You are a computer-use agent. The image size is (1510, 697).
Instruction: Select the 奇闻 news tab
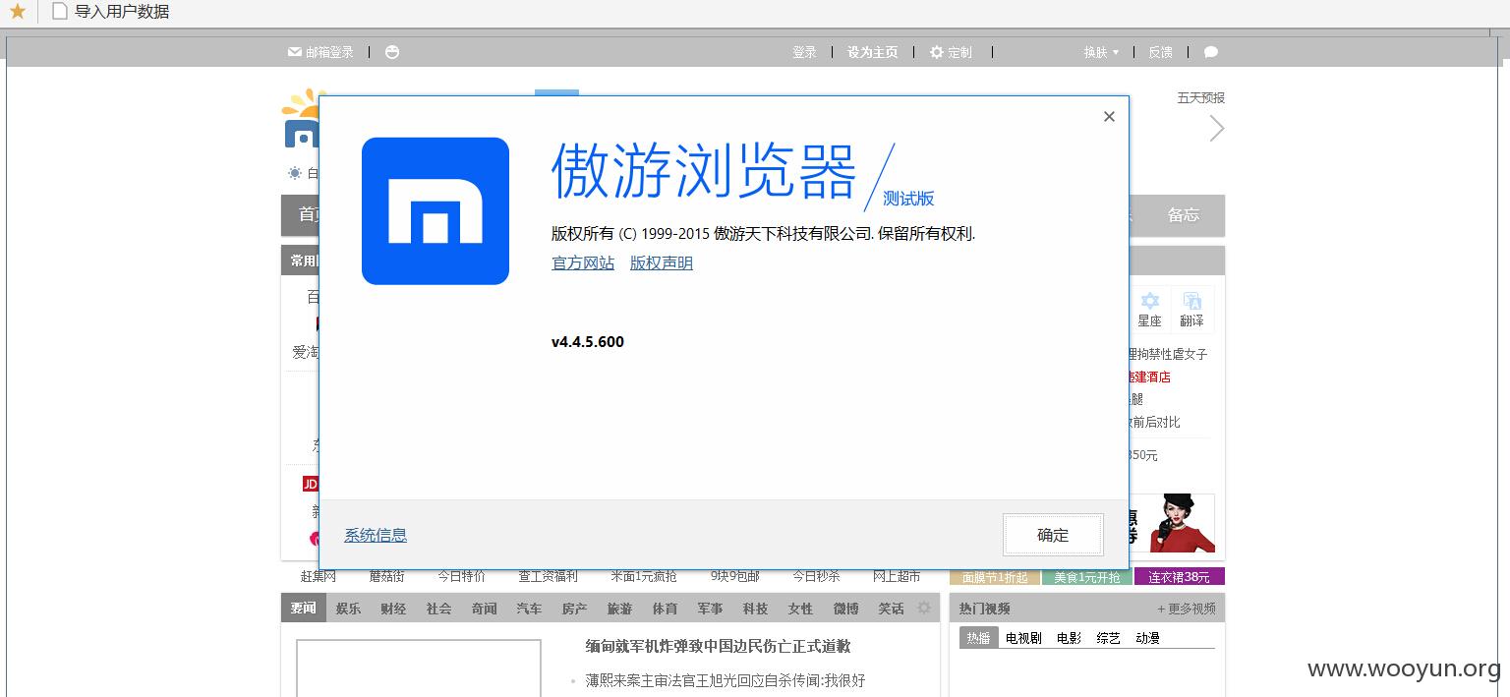pyautogui.click(x=484, y=609)
